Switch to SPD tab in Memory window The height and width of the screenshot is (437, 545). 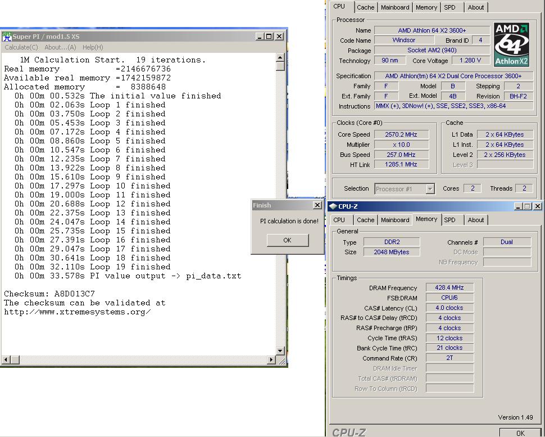pos(449,220)
